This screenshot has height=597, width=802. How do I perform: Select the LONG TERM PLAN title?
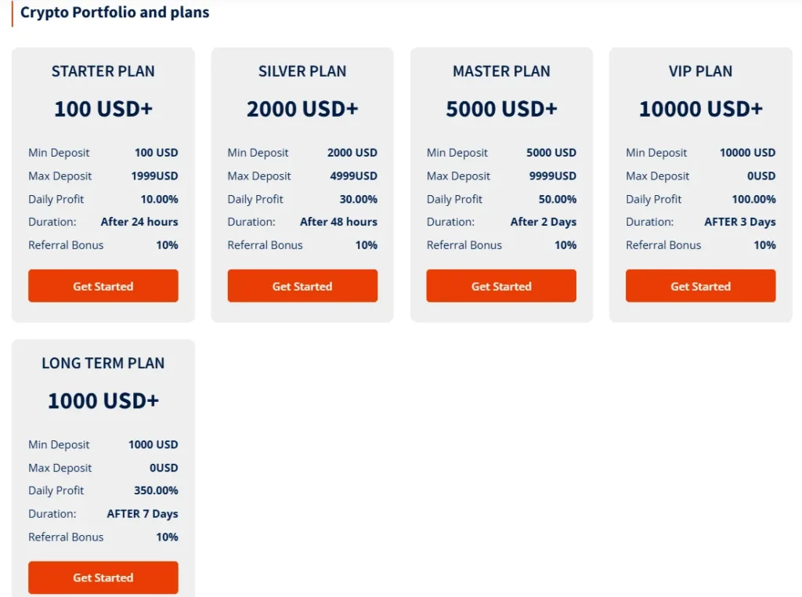pyautogui.click(x=103, y=364)
